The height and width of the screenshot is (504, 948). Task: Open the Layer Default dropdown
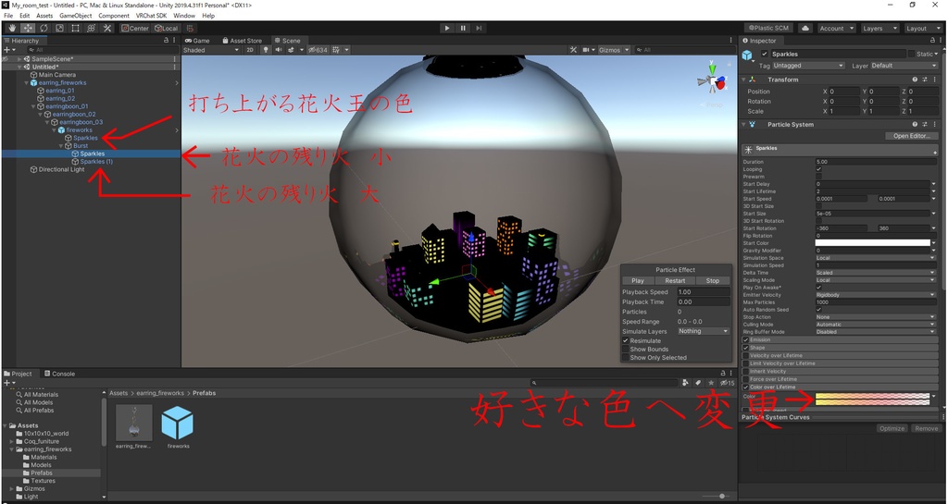click(904, 65)
